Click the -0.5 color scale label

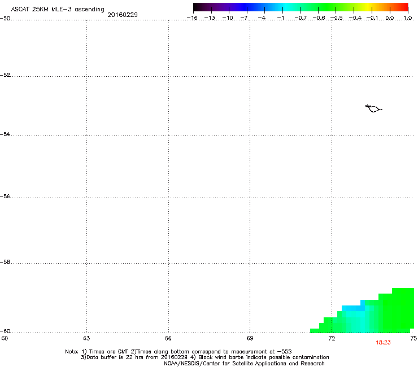point(337,18)
